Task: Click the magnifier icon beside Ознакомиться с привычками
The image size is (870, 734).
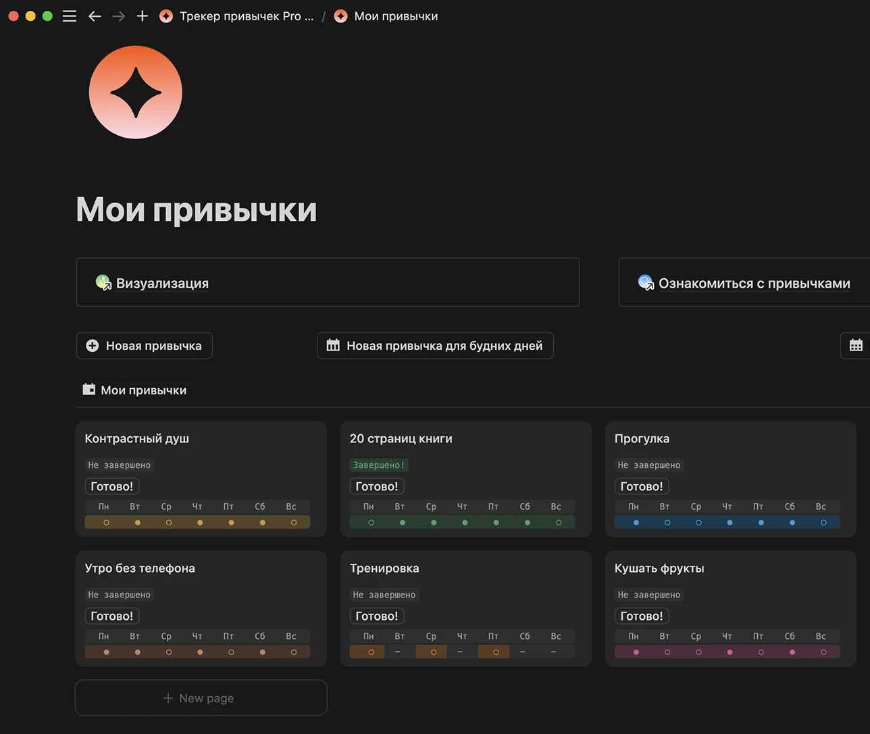Action: click(x=646, y=283)
